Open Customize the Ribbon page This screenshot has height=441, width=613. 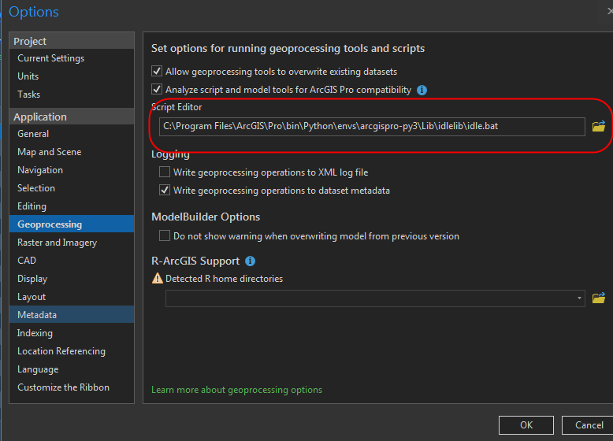(63, 387)
